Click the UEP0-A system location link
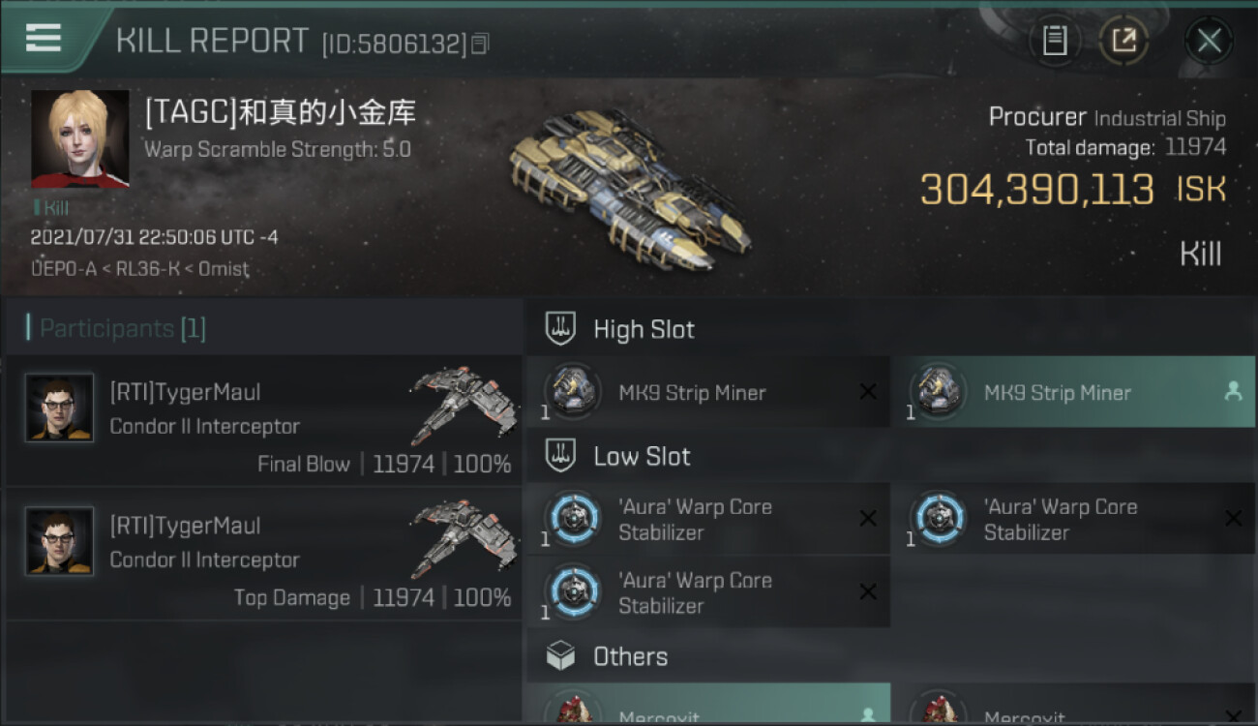The height and width of the screenshot is (726, 1258). 64,269
